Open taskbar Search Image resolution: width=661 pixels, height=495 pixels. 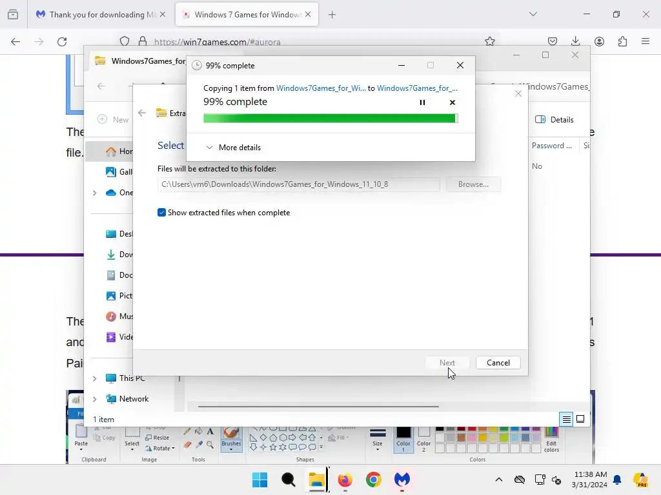point(289,480)
